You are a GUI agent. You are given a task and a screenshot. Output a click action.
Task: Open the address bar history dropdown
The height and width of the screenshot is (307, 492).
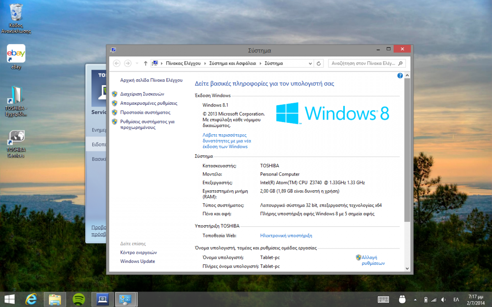310,63
